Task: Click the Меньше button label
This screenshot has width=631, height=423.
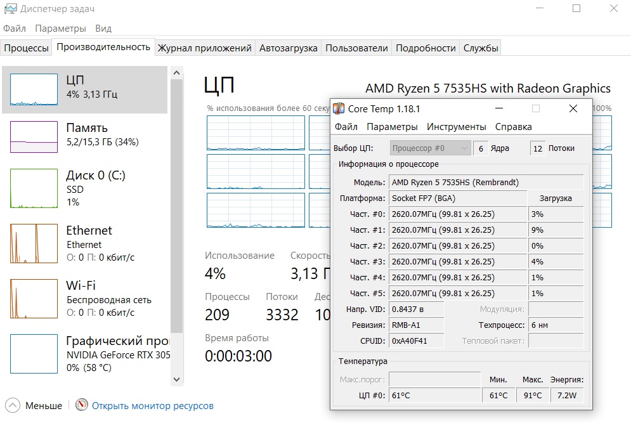Action: click(44, 406)
